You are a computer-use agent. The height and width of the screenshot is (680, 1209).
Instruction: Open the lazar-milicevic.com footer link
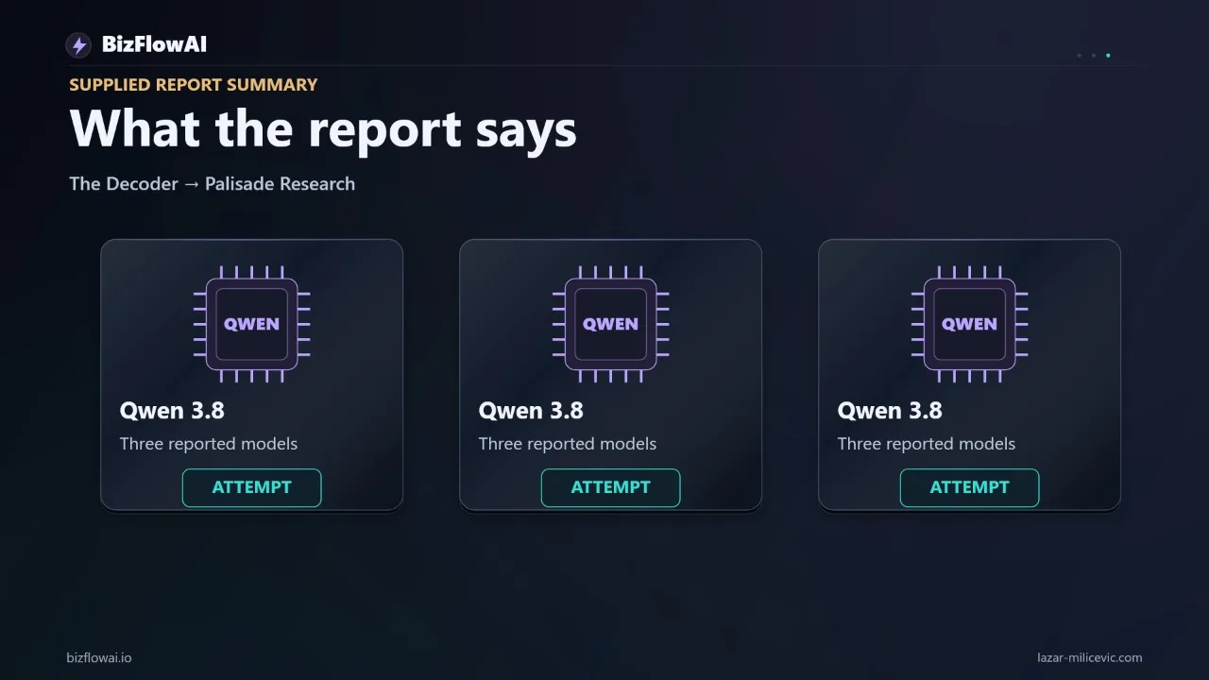point(1089,657)
